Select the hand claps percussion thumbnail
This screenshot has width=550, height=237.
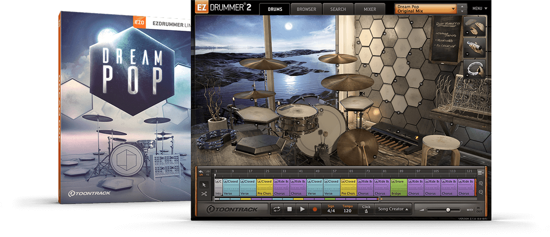point(473,26)
